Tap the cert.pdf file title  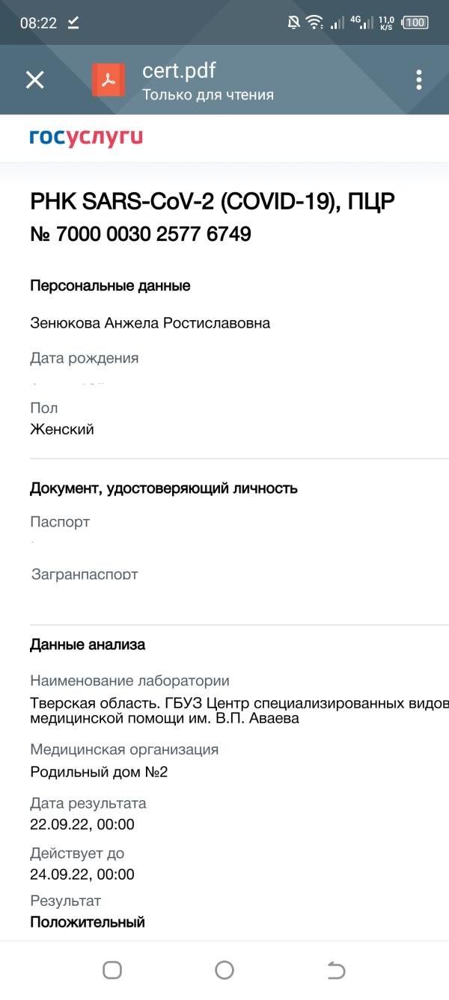pyautogui.click(x=179, y=71)
